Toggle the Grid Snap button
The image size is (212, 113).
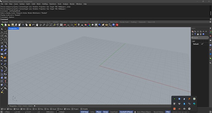tap(84, 112)
